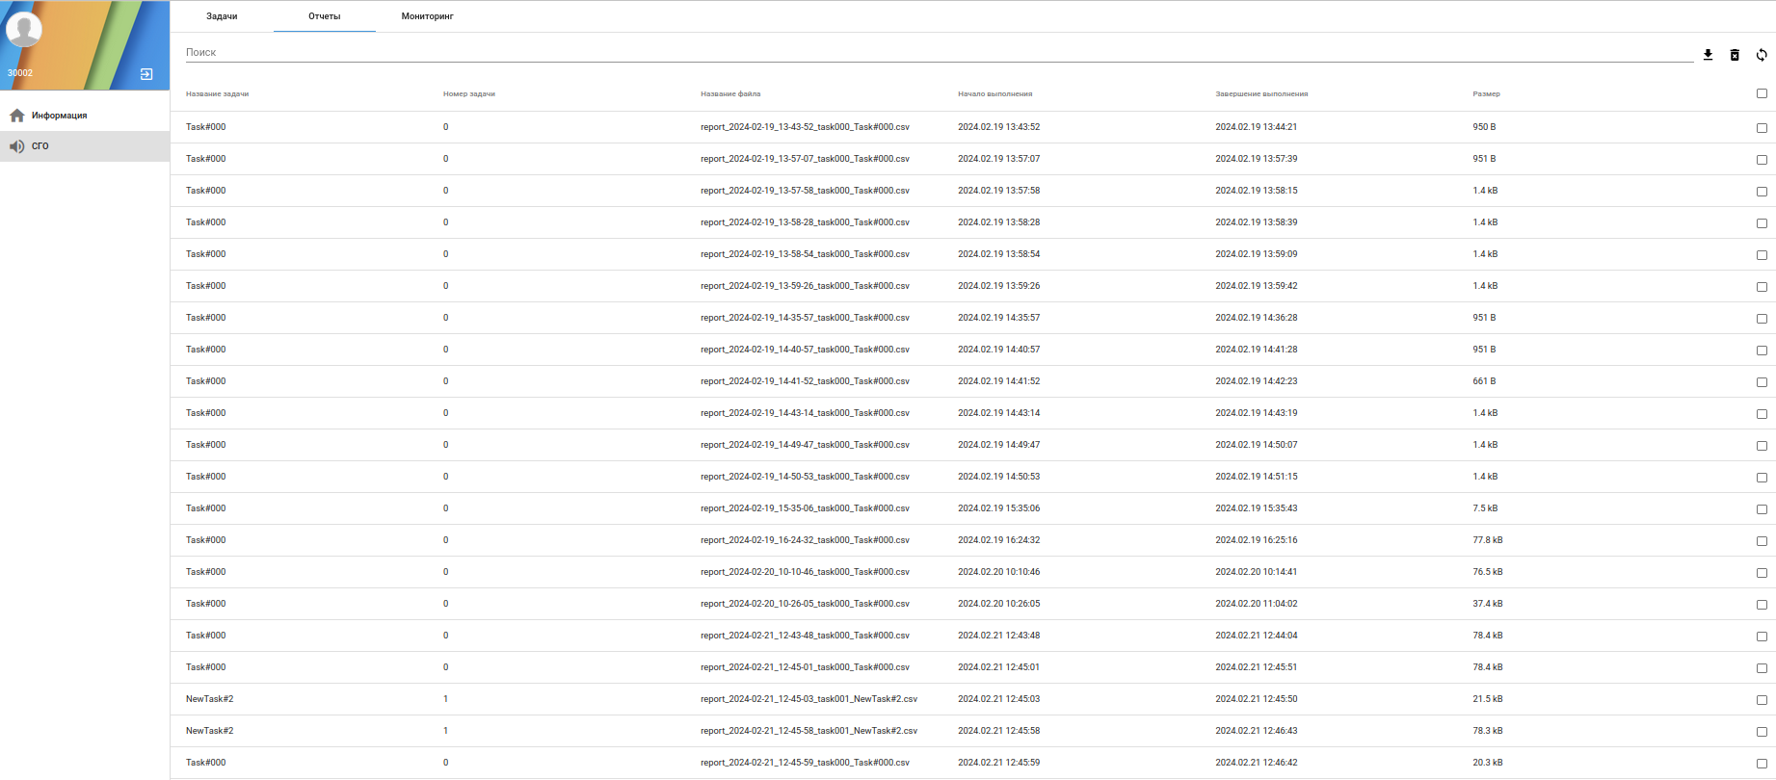Open report_2024-02-19_16-24-32_task000 file entry

click(805, 540)
